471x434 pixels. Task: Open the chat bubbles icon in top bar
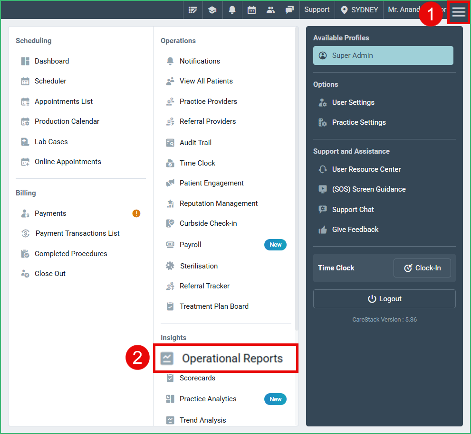[289, 10]
